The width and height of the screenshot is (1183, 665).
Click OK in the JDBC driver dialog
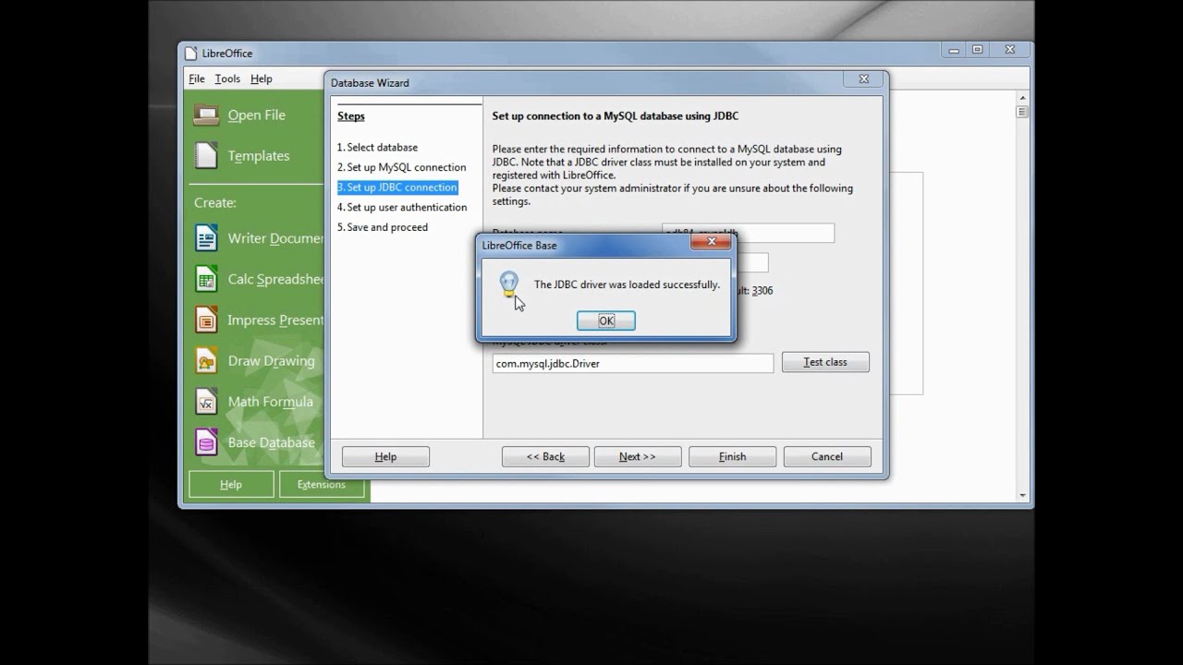click(x=605, y=320)
